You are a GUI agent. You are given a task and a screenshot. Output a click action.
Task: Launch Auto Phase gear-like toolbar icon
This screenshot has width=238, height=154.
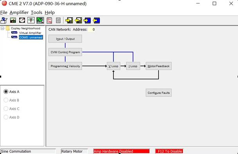(22, 20)
